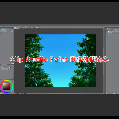Click the first white icon in the command bar
Screen dimensions: 119x119
click(x=15, y=27)
